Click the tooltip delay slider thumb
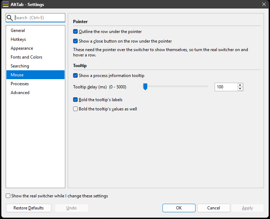Screen dimensions: 270x219 (x=145, y=87)
